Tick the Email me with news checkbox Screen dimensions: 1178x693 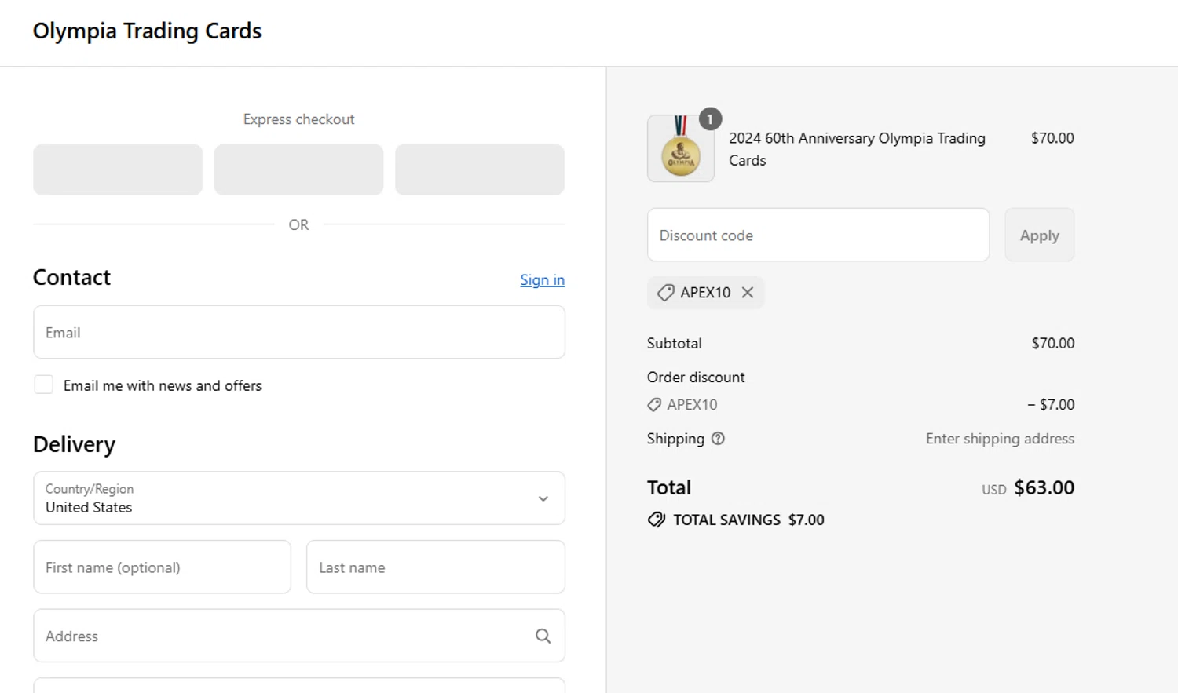44,385
